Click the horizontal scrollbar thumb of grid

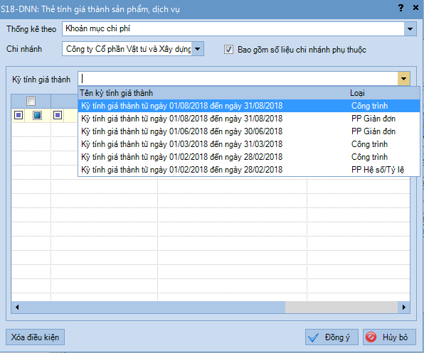(x=154, y=307)
